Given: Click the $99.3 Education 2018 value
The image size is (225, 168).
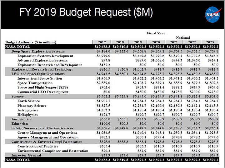Looking at the screenshot, I should [124, 124].
